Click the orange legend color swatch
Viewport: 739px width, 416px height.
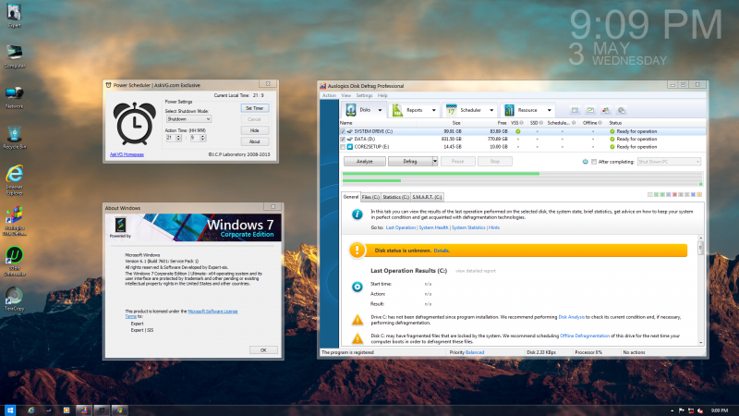pyautogui.click(x=699, y=194)
